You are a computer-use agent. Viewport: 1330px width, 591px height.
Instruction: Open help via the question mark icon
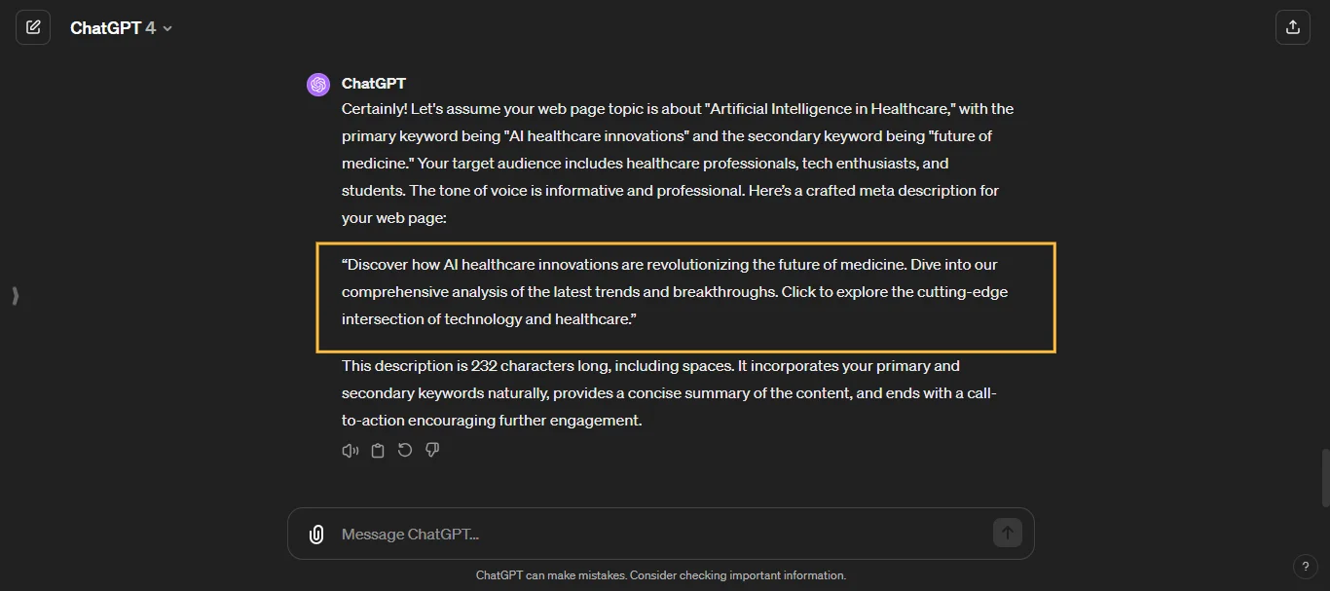[1306, 566]
